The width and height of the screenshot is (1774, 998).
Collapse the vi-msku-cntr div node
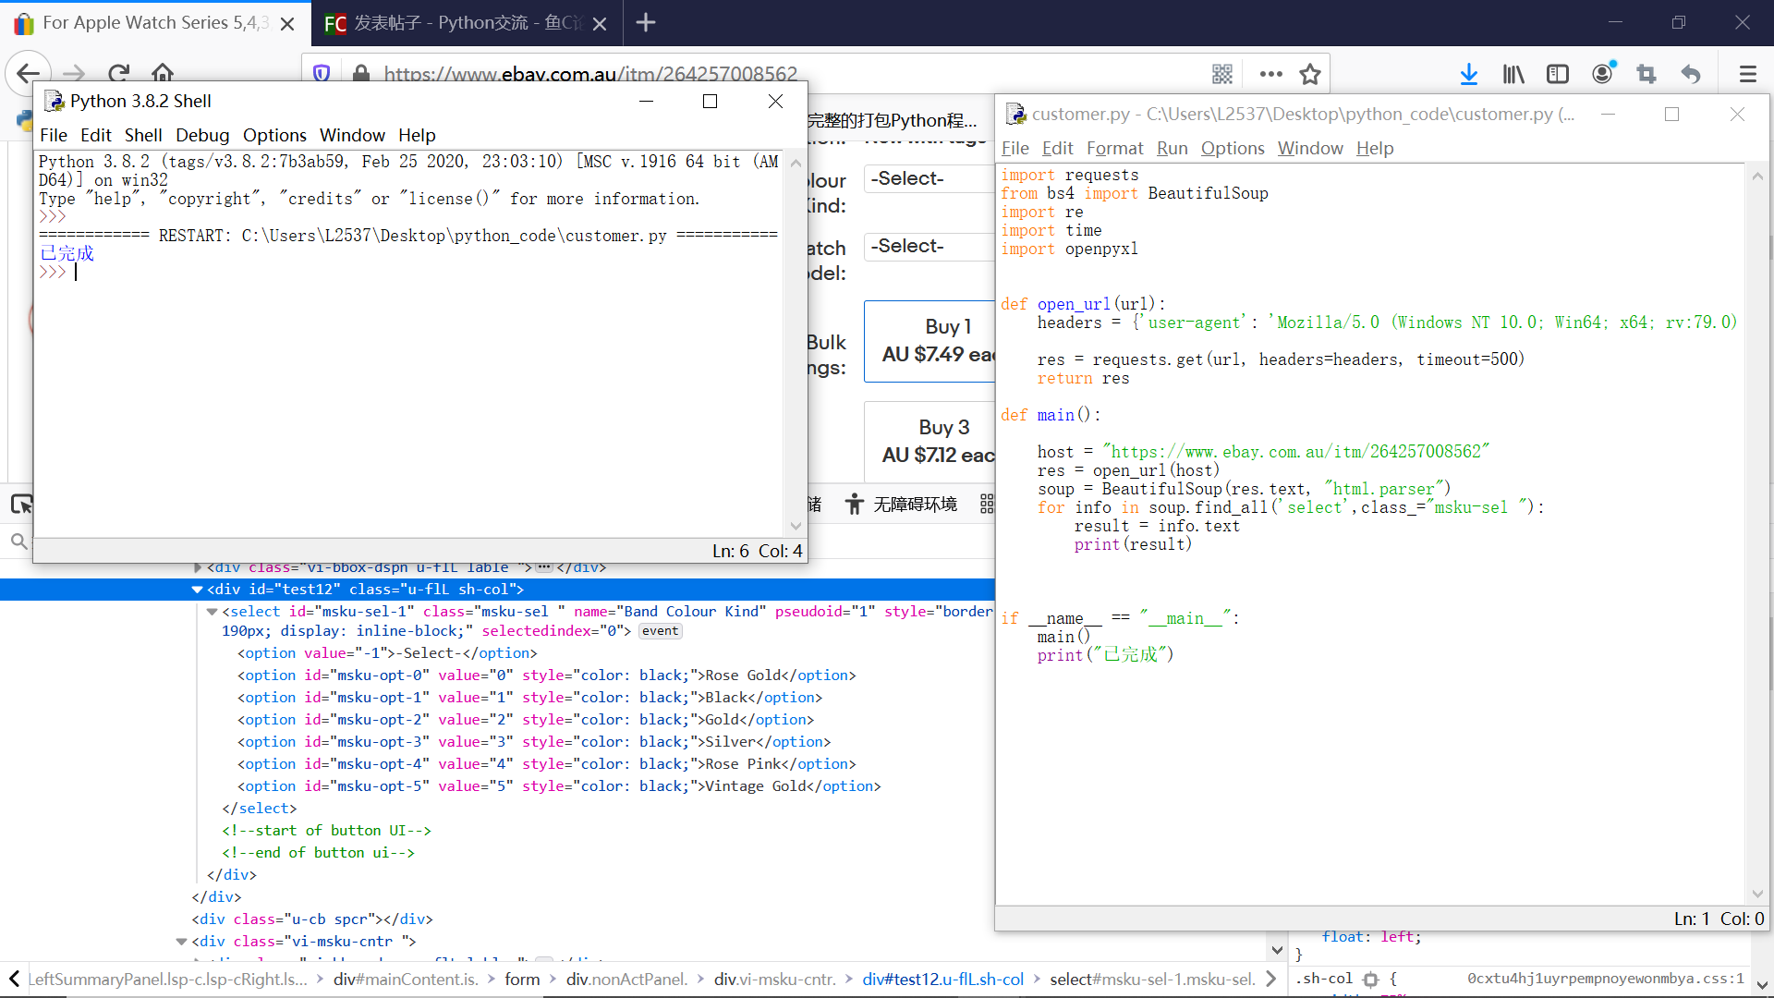[x=181, y=942]
